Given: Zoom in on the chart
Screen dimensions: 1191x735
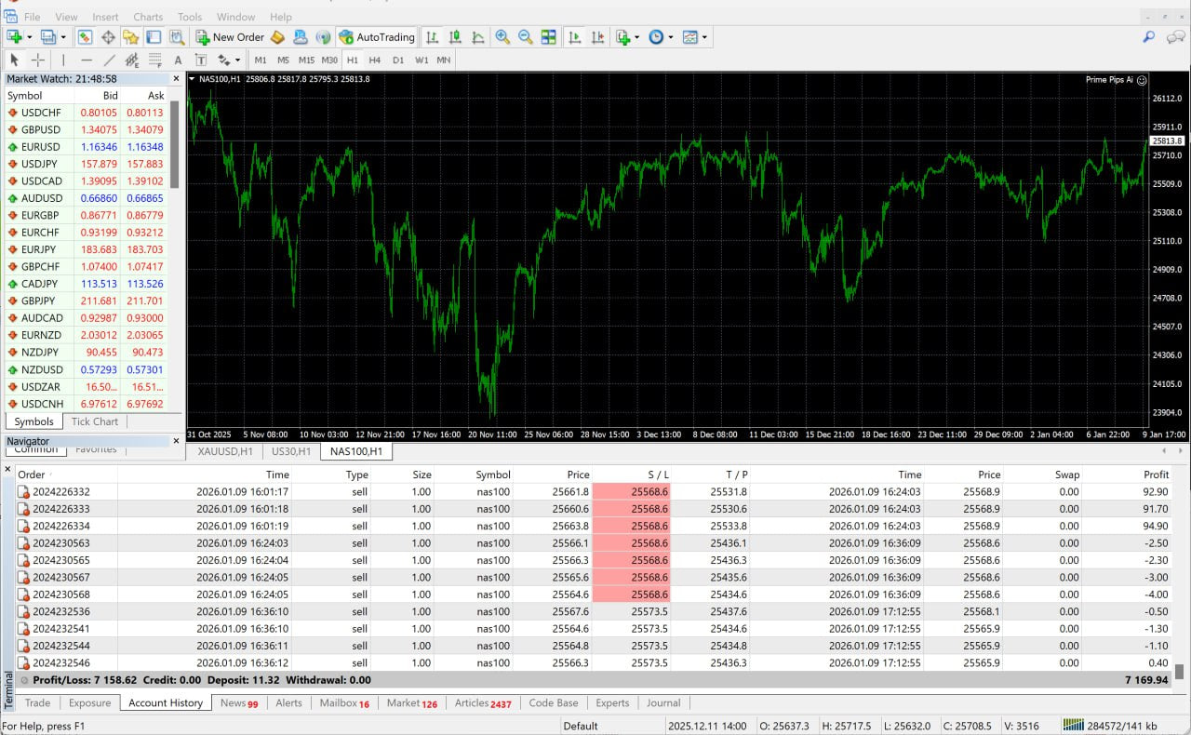Looking at the screenshot, I should [x=502, y=37].
